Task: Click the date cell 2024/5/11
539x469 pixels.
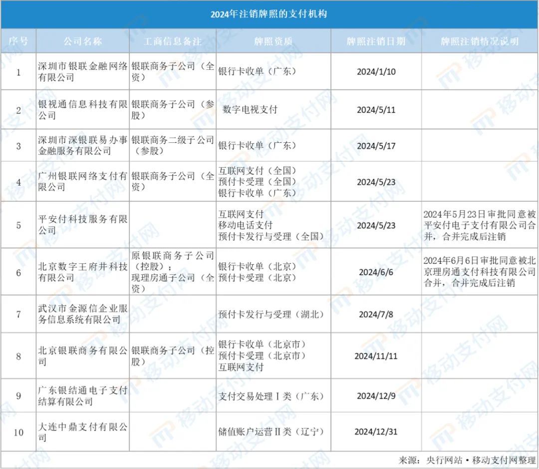Action: coord(376,110)
